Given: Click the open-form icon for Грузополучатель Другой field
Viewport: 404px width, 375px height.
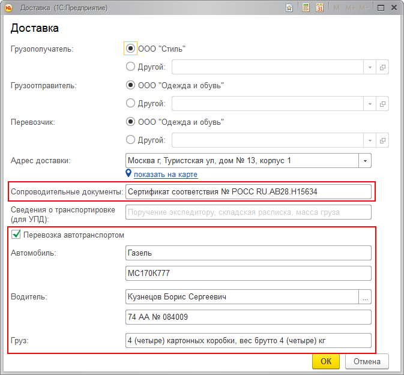Looking at the screenshot, I should tap(382, 67).
